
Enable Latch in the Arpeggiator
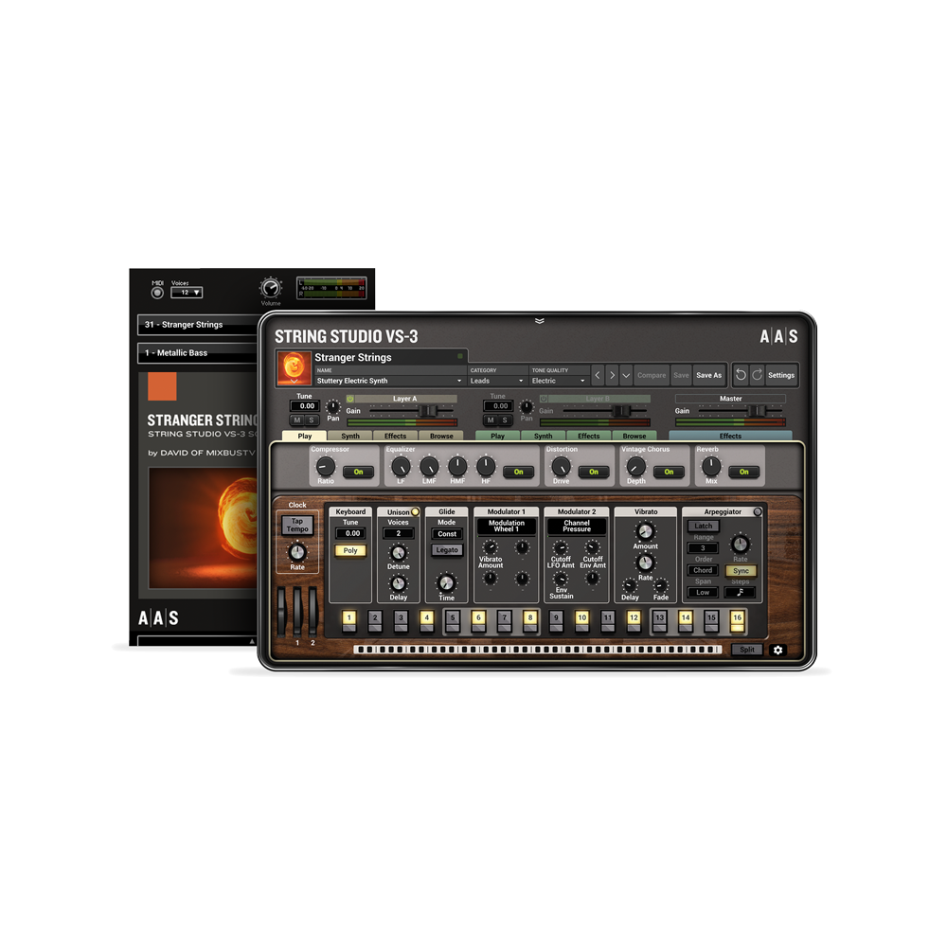click(x=703, y=526)
